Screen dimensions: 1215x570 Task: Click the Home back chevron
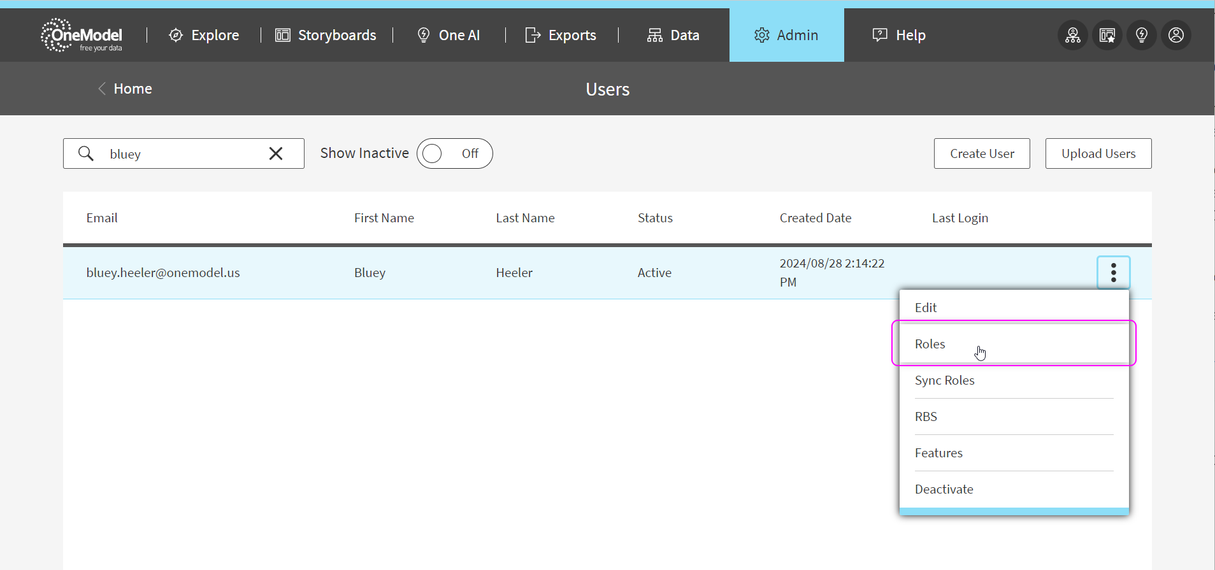click(x=102, y=89)
